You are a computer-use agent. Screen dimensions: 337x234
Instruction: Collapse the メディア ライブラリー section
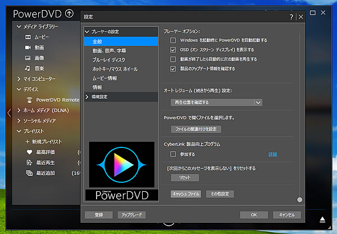(19, 26)
